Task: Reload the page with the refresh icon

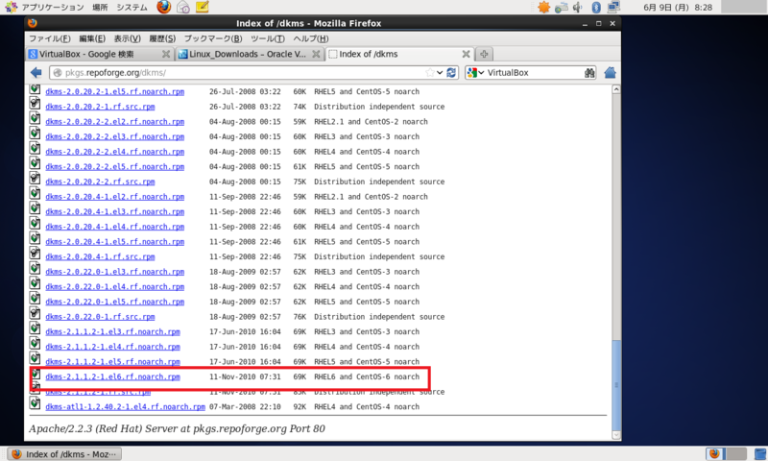Action: pyautogui.click(x=451, y=72)
